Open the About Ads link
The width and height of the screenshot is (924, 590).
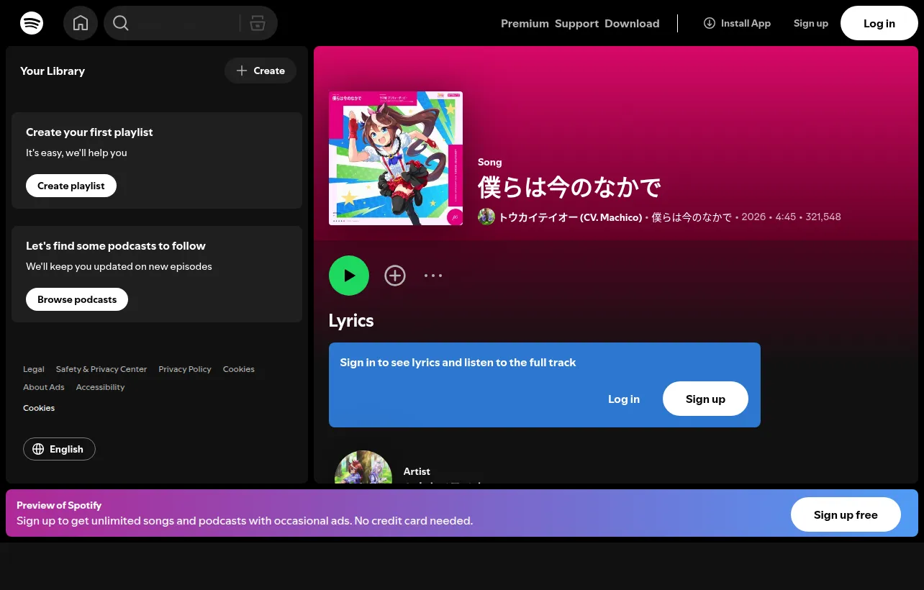[44, 387]
